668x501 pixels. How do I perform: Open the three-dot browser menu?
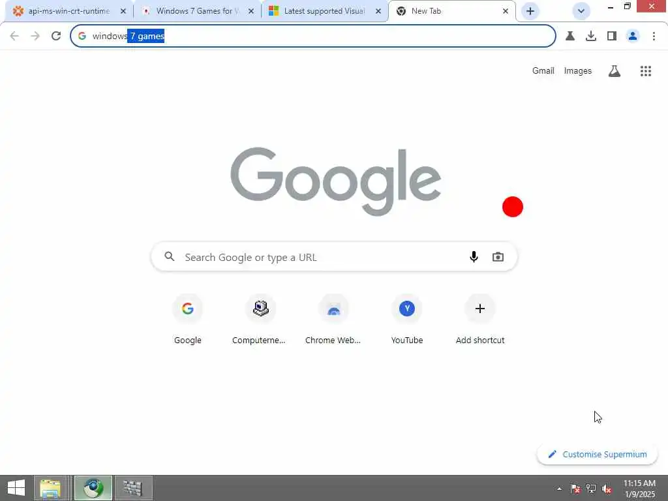tap(654, 37)
